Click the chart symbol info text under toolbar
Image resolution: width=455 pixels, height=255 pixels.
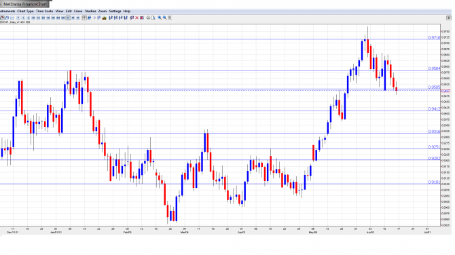click(15, 22)
